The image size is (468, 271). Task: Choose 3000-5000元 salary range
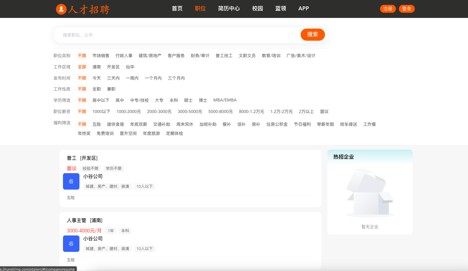190,111
